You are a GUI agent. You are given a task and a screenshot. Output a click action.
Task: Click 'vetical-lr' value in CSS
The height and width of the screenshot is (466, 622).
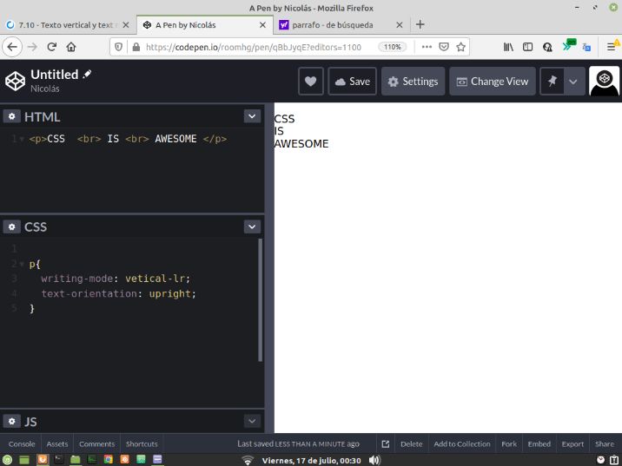pos(155,279)
